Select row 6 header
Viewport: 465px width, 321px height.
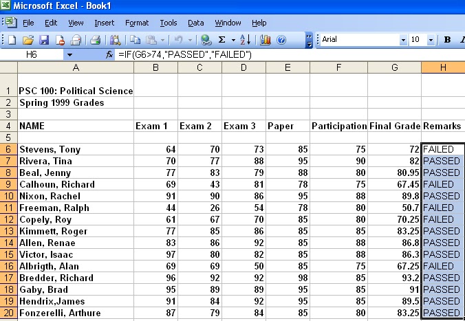pyautogui.click(x=9, y=149)
